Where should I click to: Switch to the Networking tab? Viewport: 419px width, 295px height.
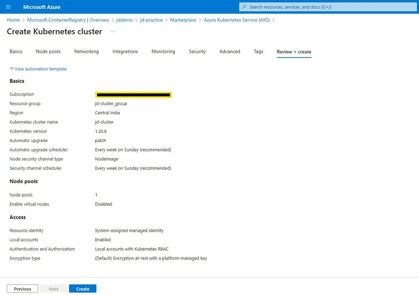click(86, 51)
